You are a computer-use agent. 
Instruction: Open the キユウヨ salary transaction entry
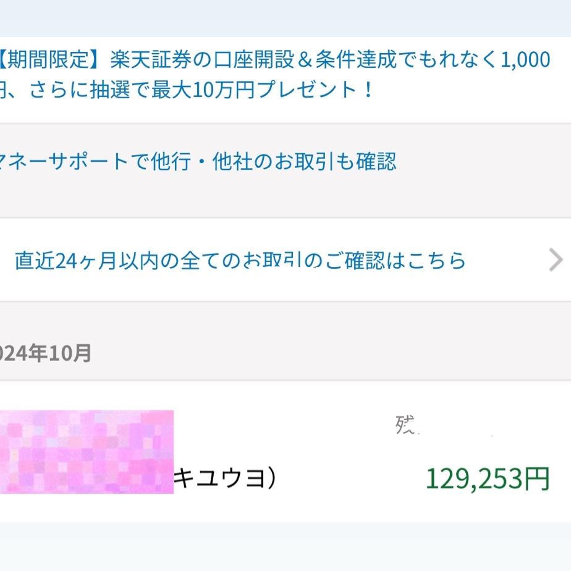[222, 478]
